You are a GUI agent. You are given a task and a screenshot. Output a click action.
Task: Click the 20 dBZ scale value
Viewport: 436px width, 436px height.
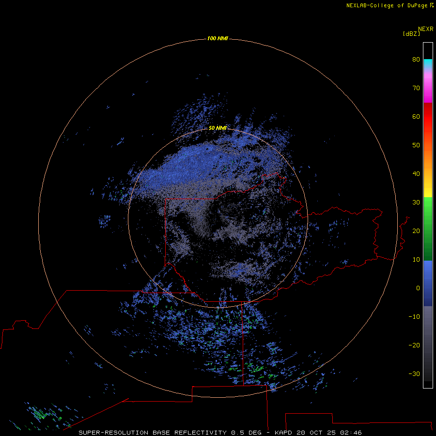tap(416, 231)
